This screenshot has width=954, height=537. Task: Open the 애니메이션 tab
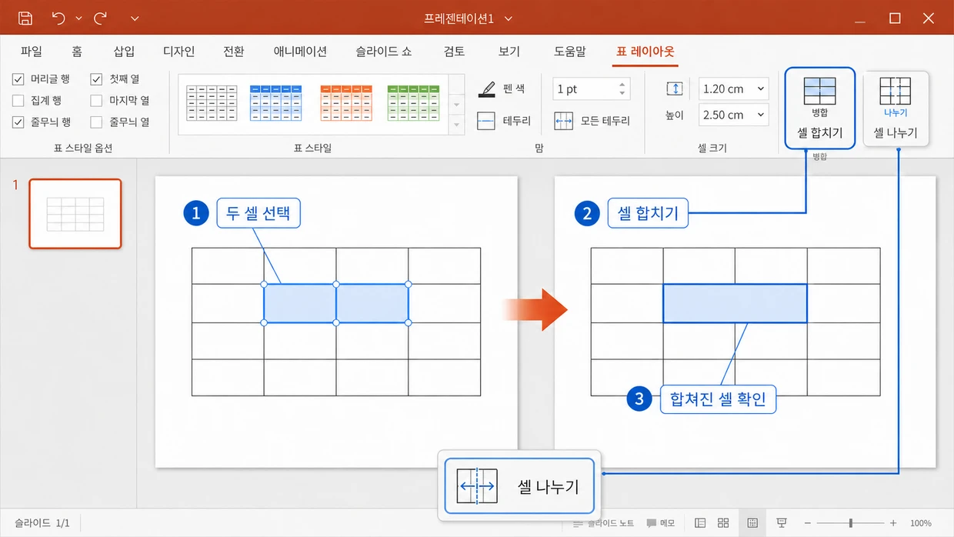point(300,52)
